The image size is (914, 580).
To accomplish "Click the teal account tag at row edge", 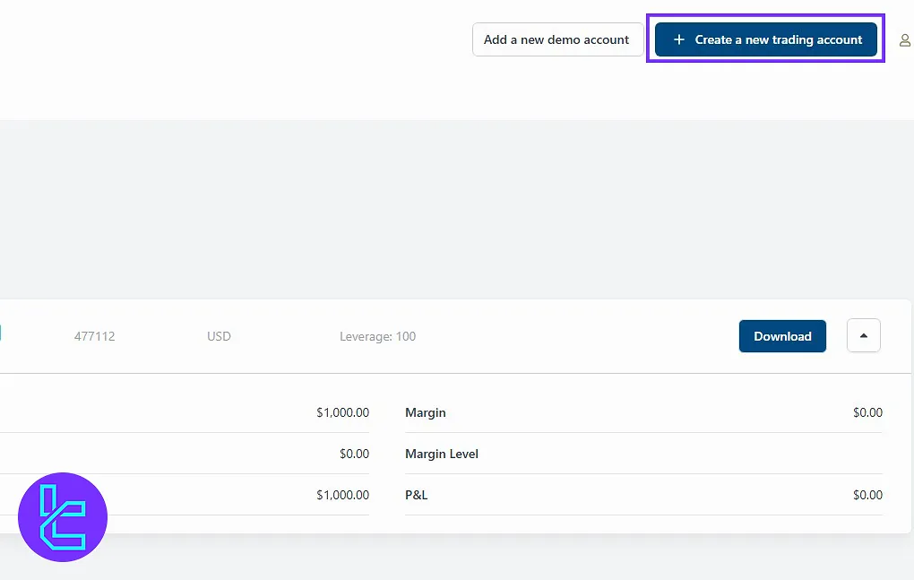I will click(x=1, y=333).
